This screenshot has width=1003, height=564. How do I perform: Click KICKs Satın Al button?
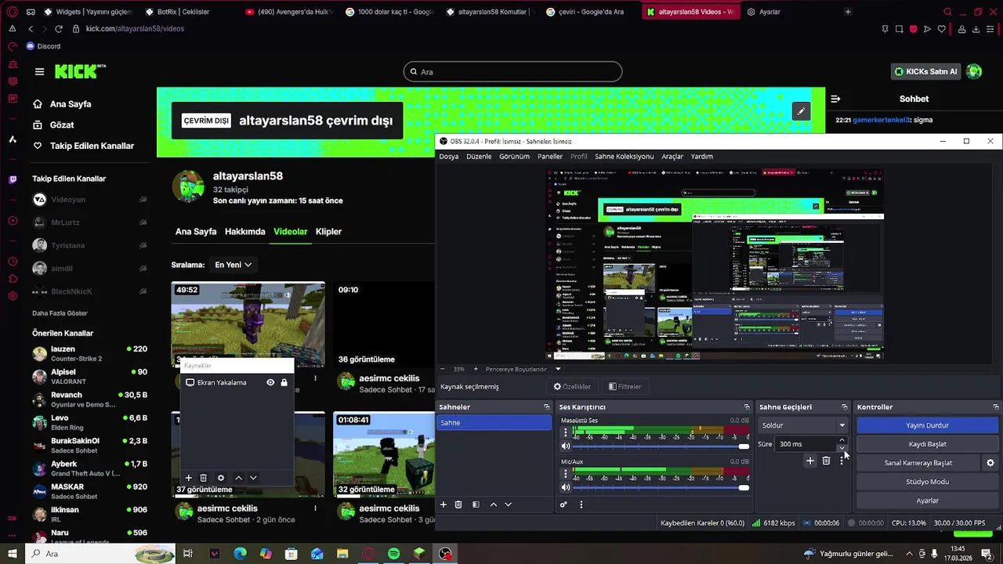(926, 71)
